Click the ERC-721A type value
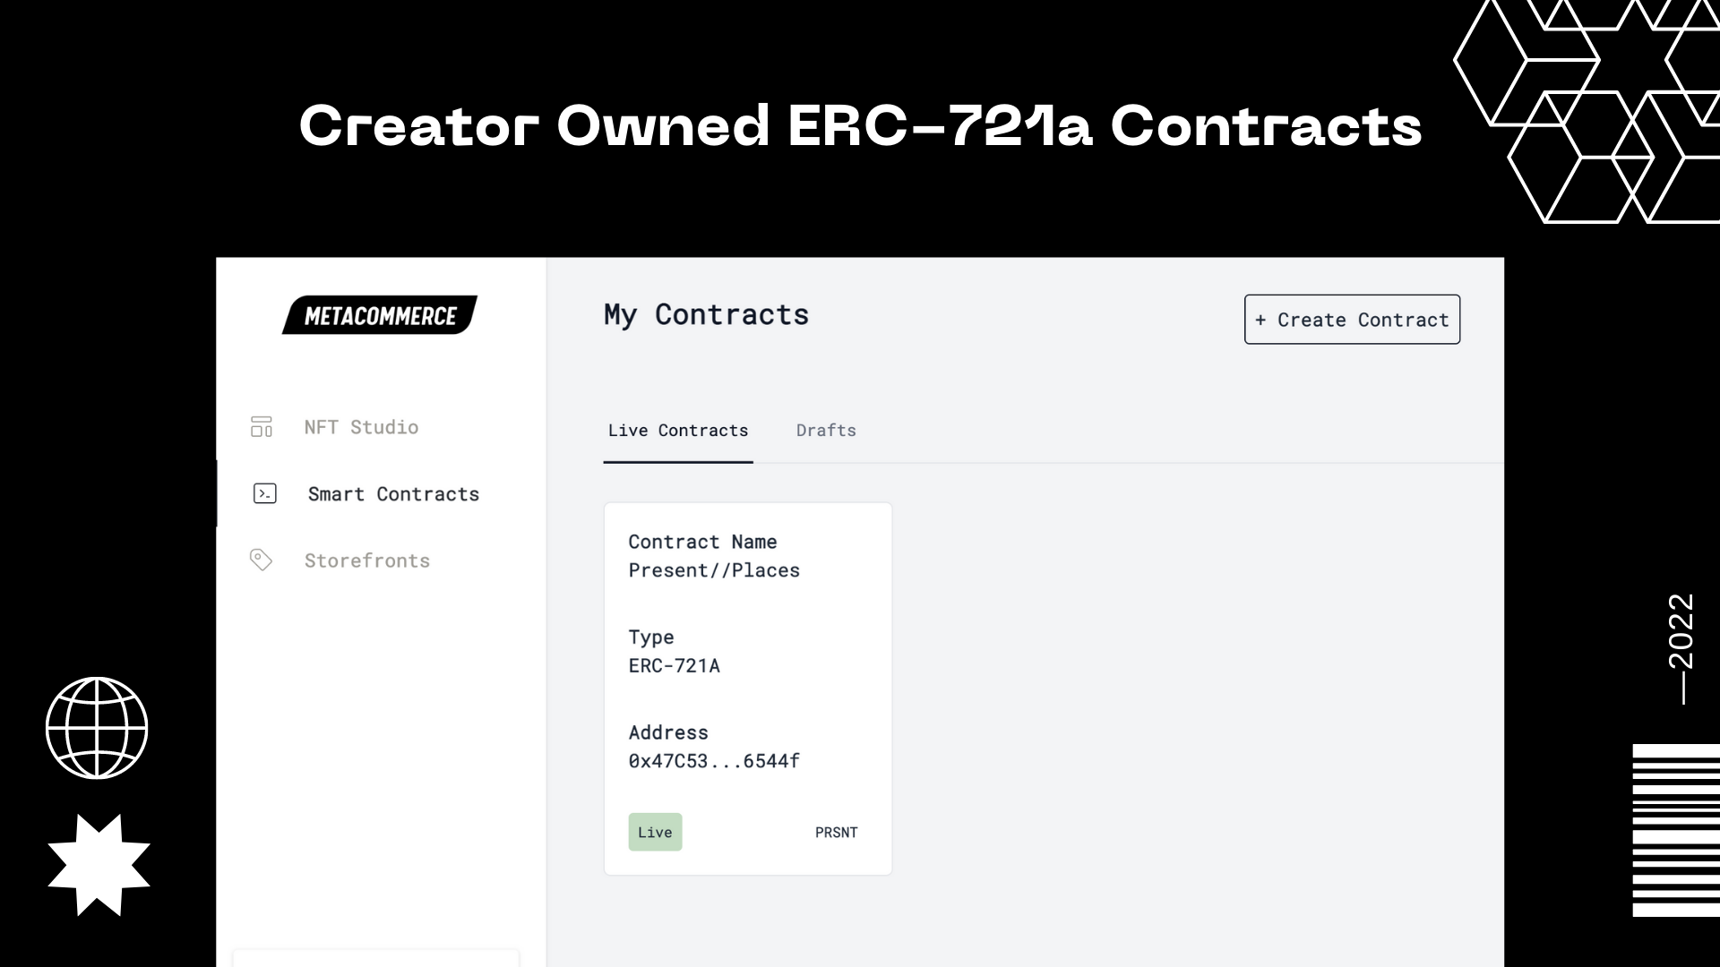This screenshot has height=967, width=1720. (675, 666)
